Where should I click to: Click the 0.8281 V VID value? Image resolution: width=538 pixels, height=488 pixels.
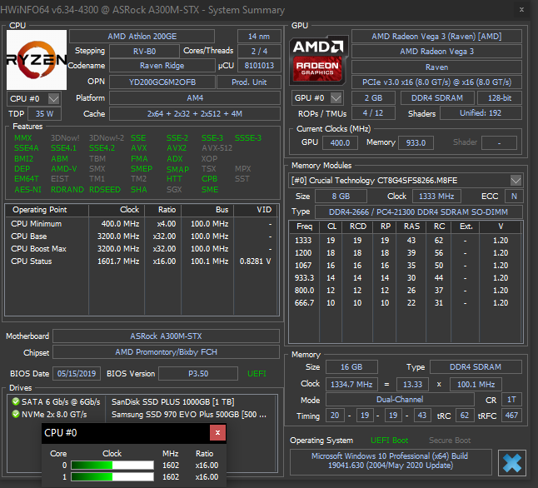[255, 261]
